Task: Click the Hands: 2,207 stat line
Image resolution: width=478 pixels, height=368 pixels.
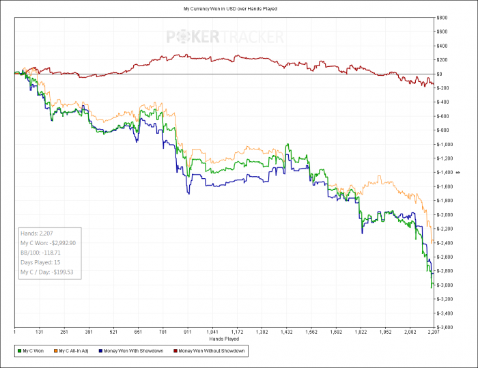Action: click(37, 233)
